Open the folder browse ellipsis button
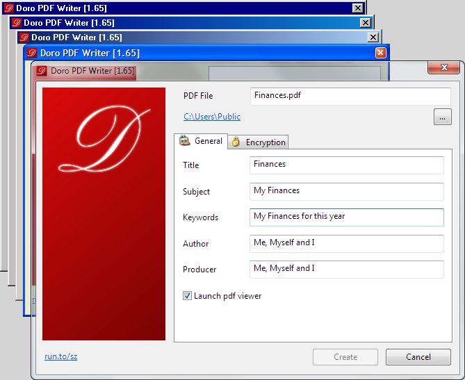The image size is (465, 380). pos(443,117)
